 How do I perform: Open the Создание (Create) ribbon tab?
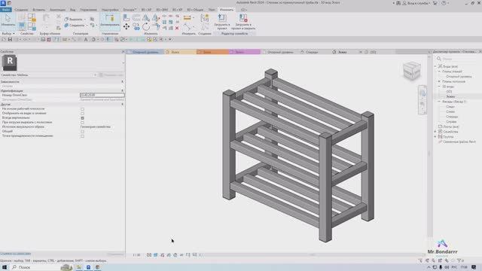(21, 10)
